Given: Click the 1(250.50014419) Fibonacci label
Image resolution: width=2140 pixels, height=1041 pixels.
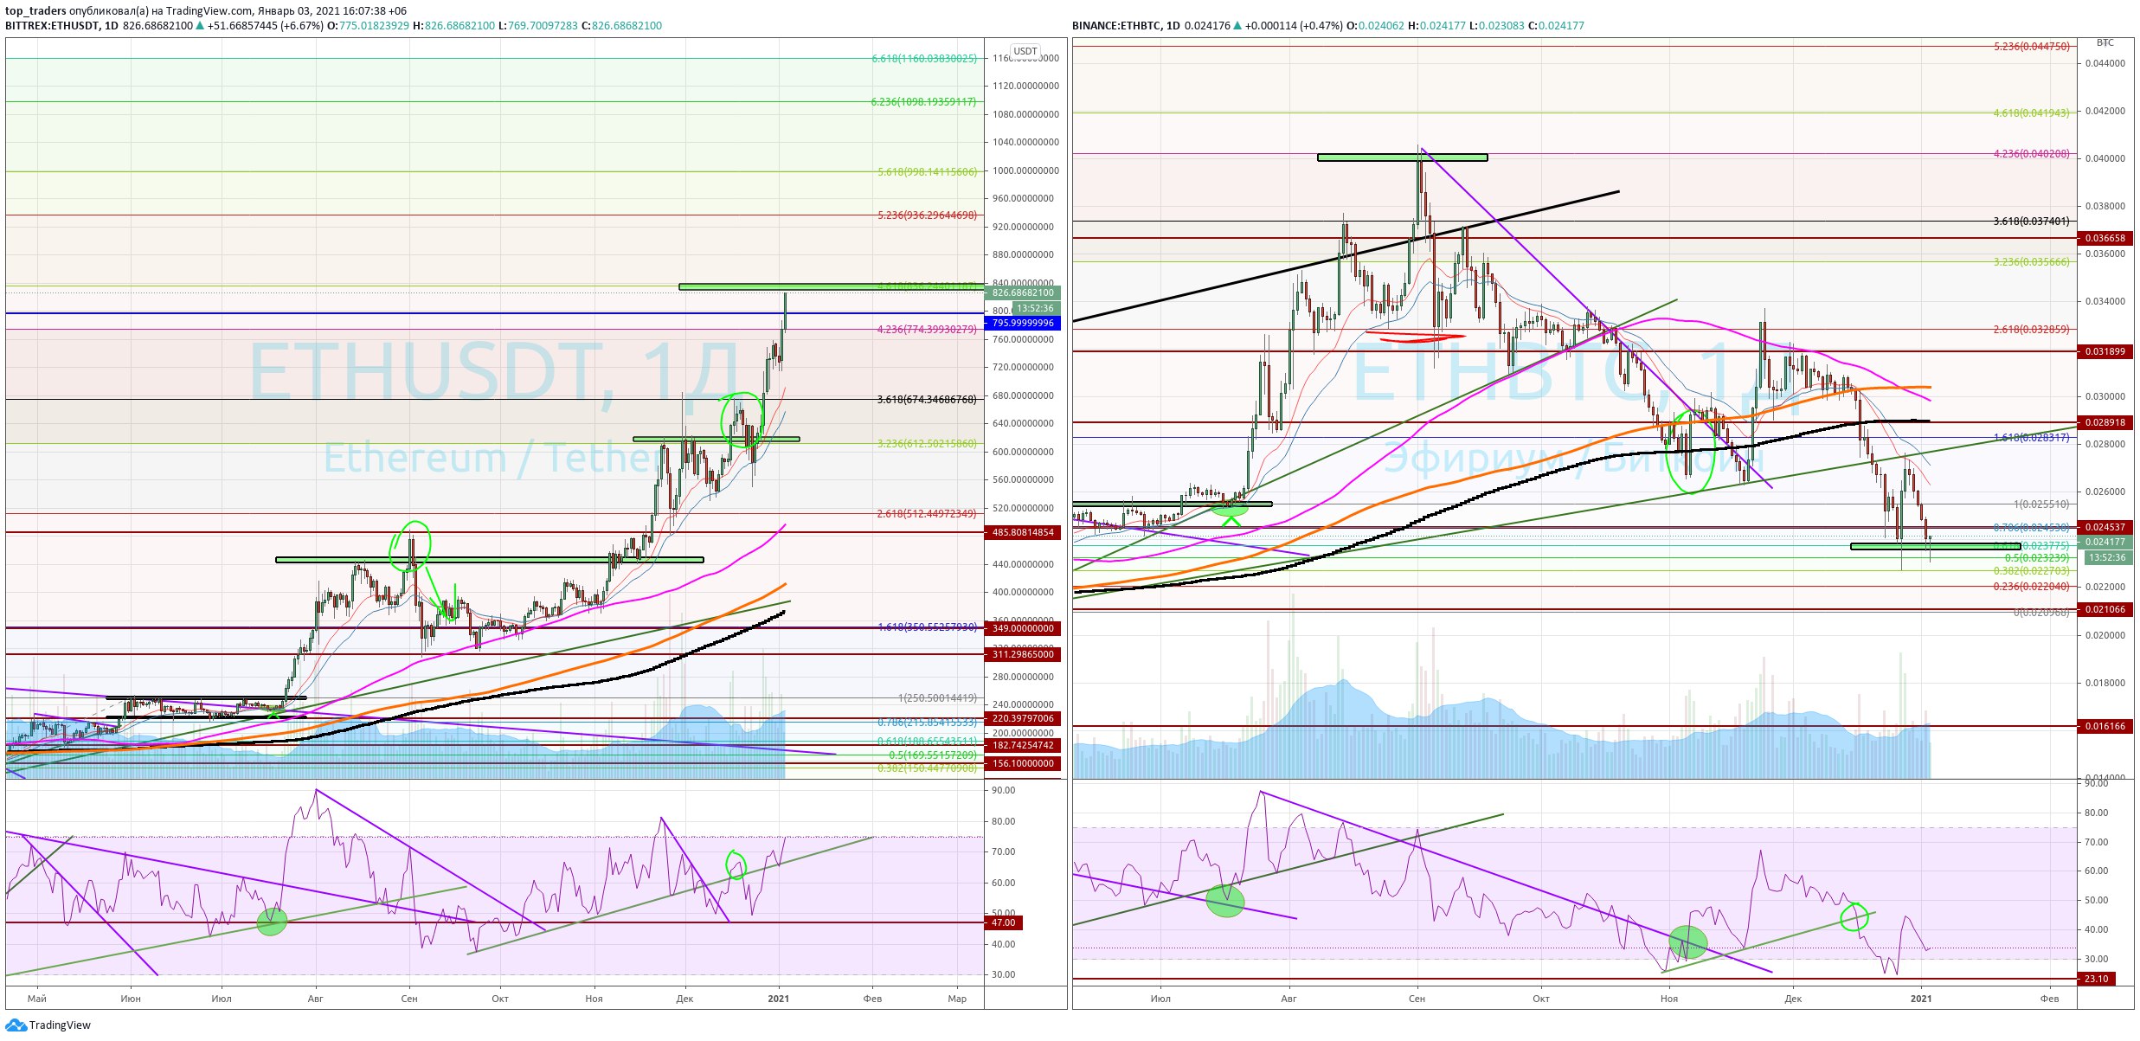Looking at the screenshot, I should click(x=938, y=698).
